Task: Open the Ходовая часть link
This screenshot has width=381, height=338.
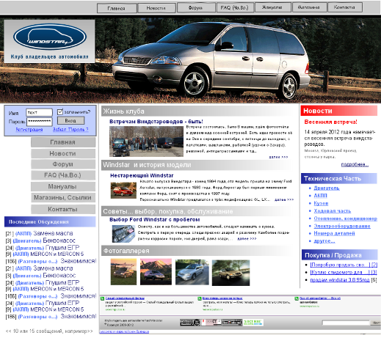Action: pos(333,211)
